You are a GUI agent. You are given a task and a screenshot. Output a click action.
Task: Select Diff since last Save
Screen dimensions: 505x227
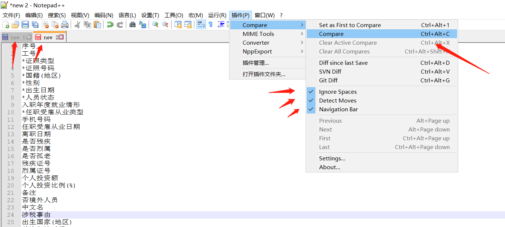(x=382, y=63)
